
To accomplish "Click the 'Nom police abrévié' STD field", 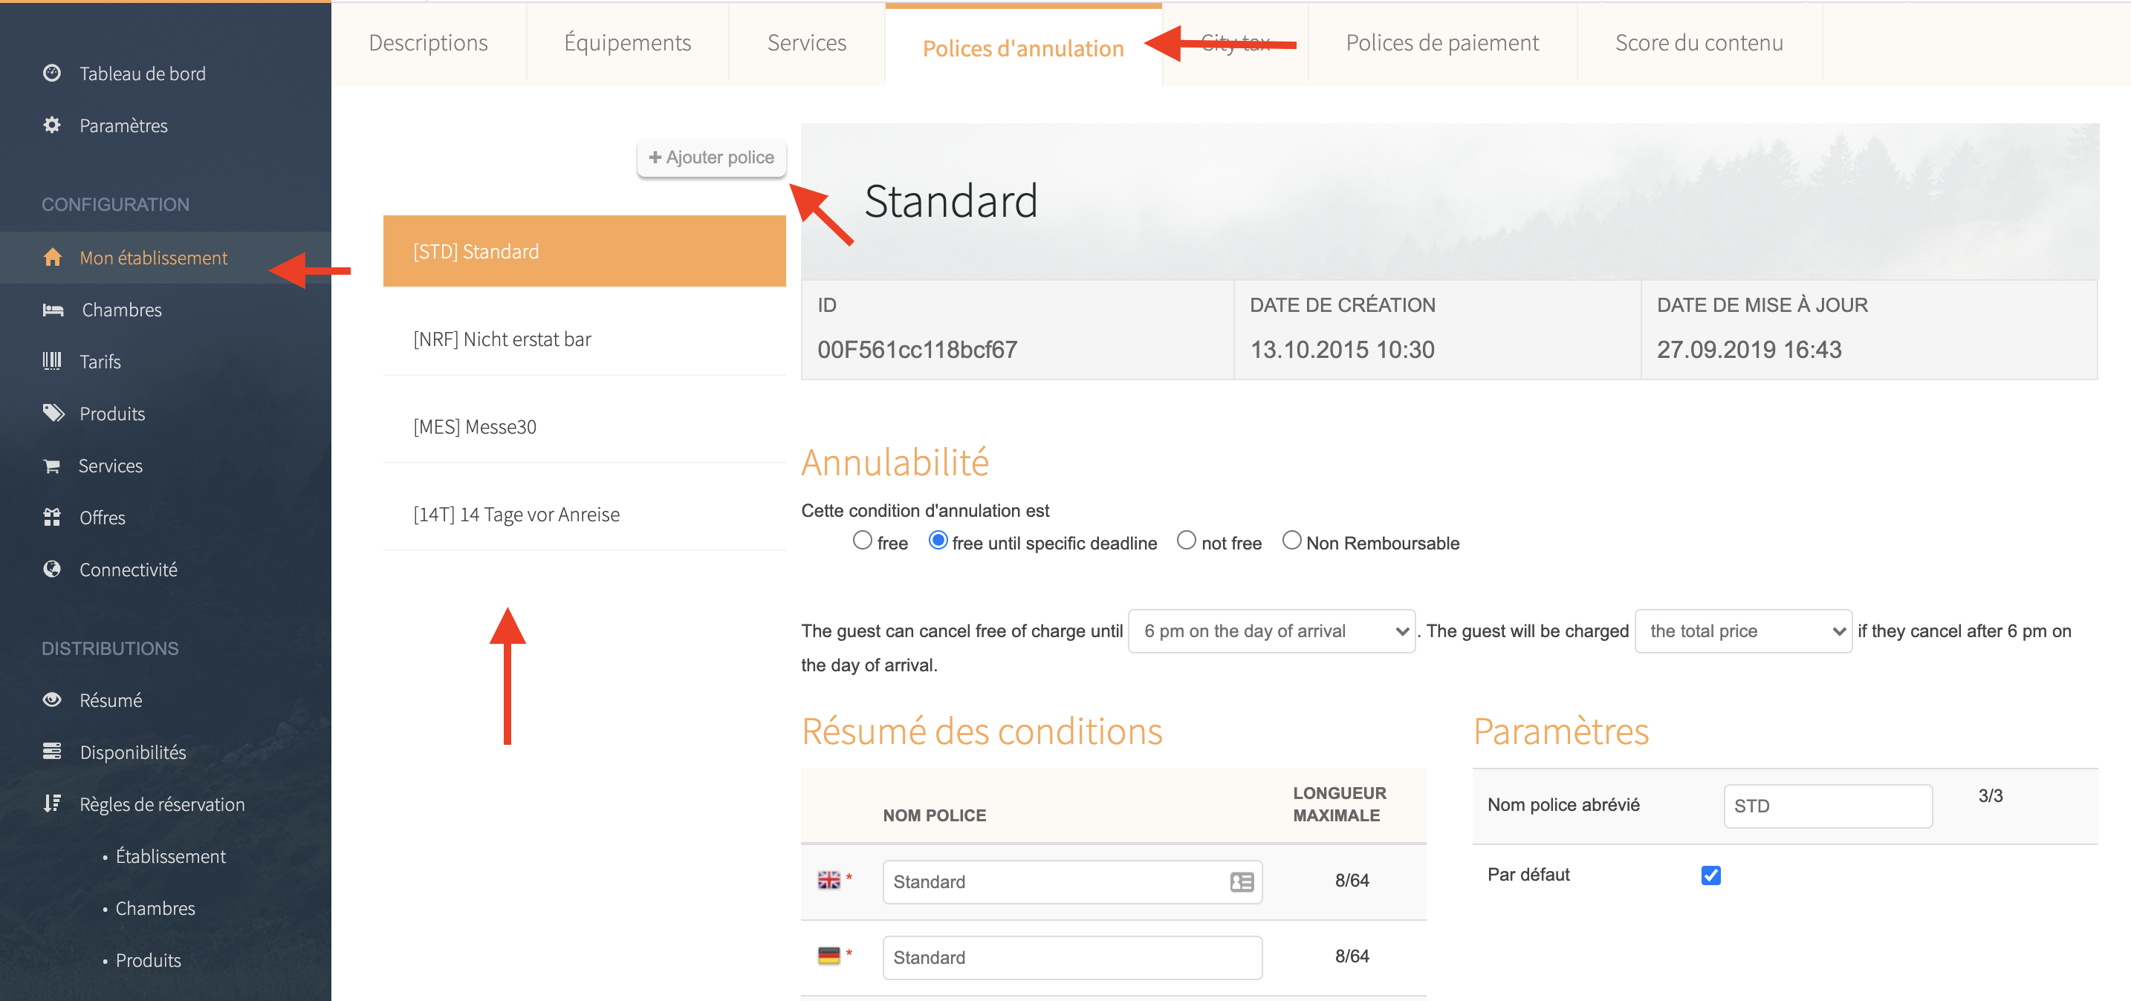I will click(1827, 806).
